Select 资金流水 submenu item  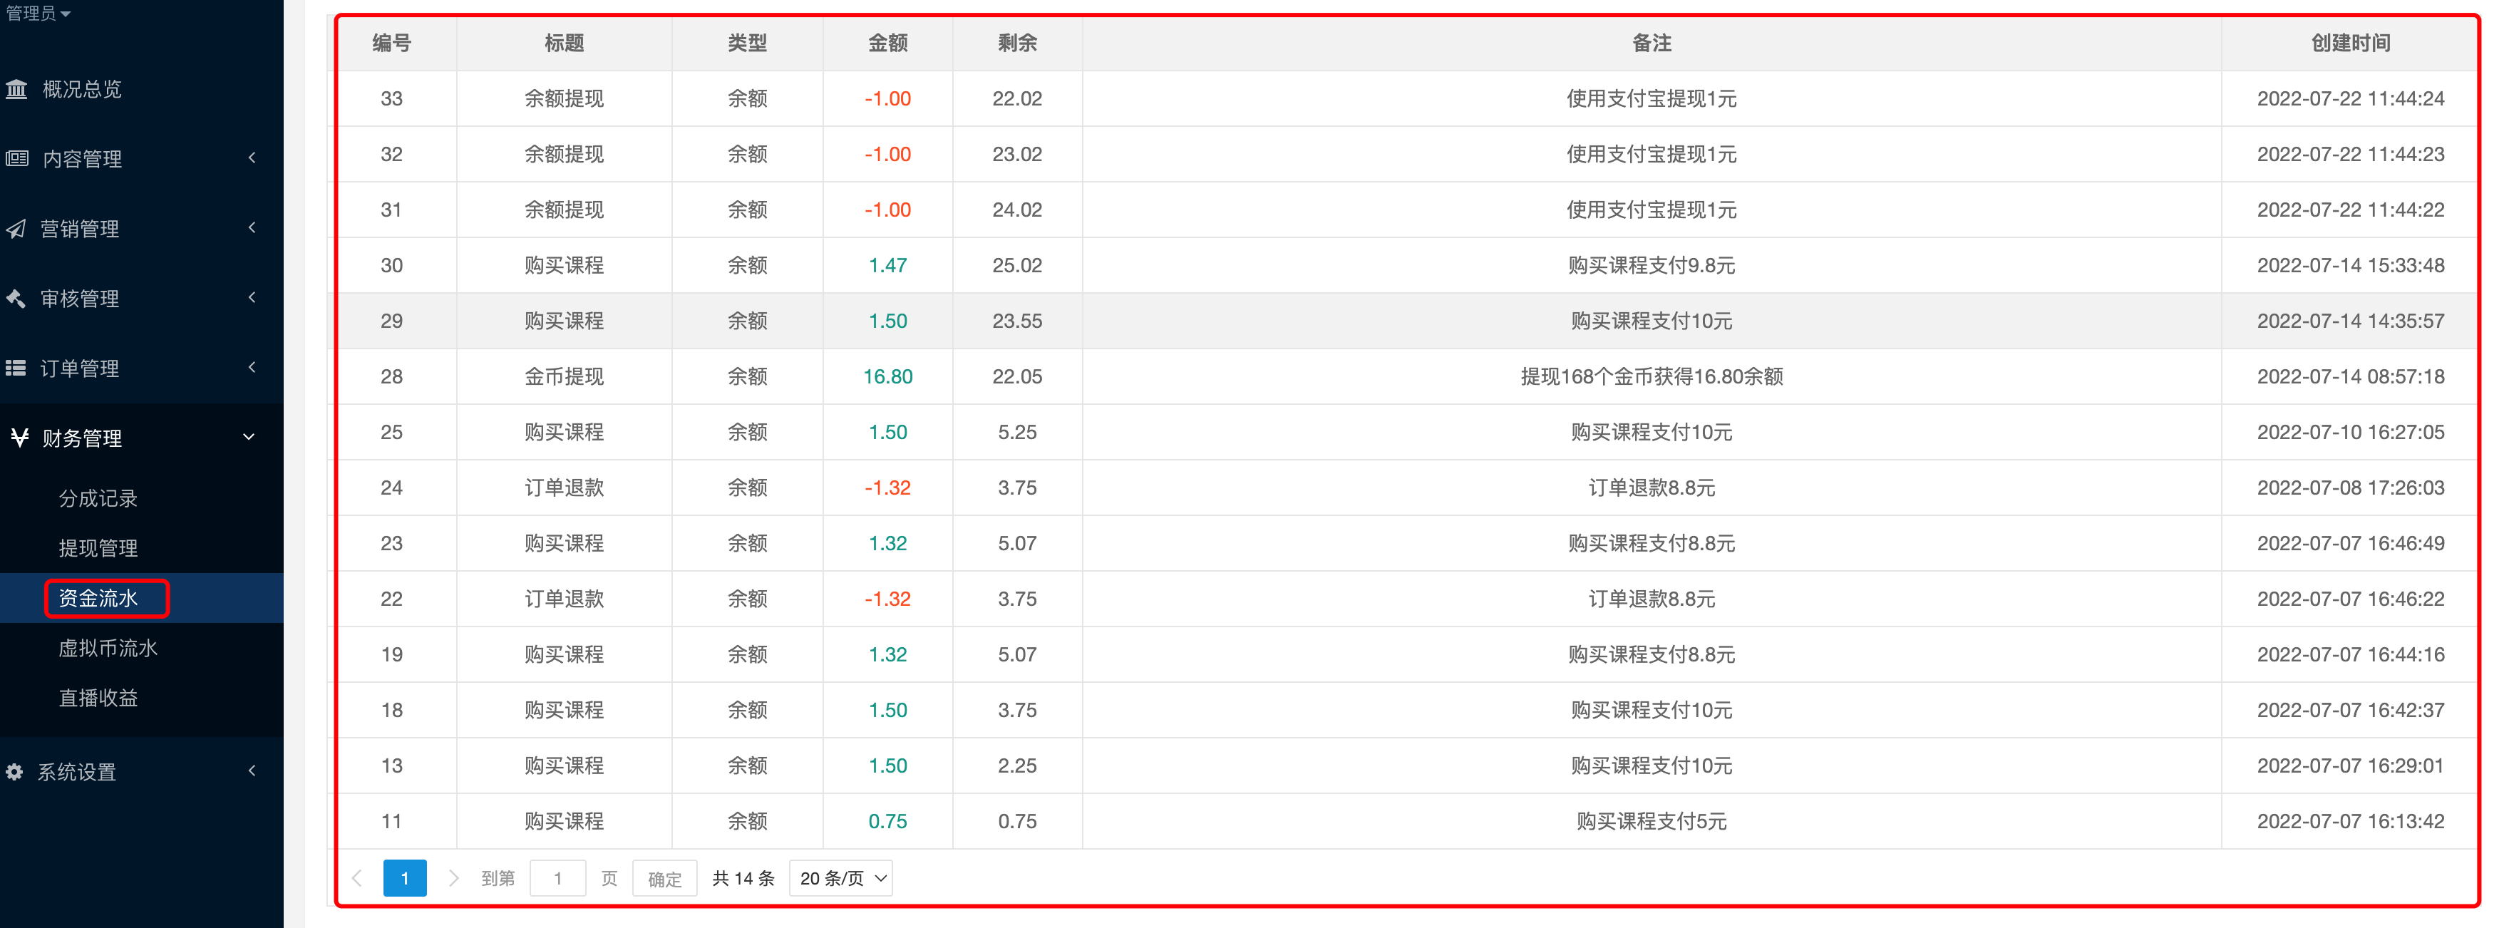tap(98, 598)
